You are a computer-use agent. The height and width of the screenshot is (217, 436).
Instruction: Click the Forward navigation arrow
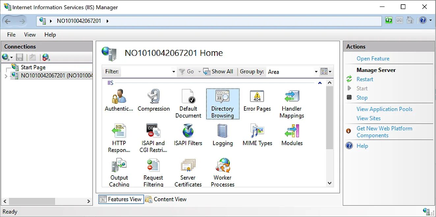pyautogui.click(x=22, y=21)
